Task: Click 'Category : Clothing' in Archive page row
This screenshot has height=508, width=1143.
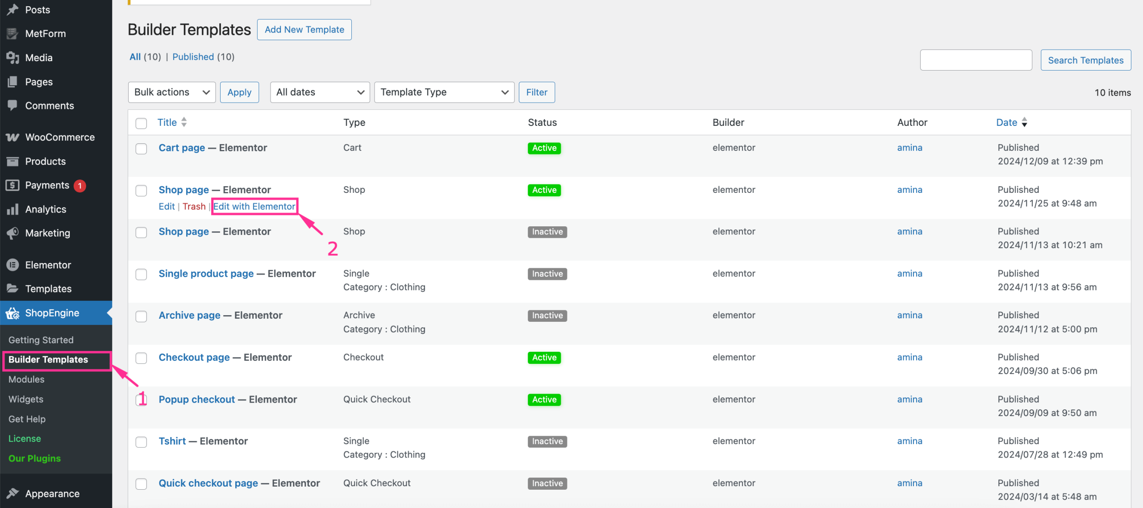Action: click(384, 329)
